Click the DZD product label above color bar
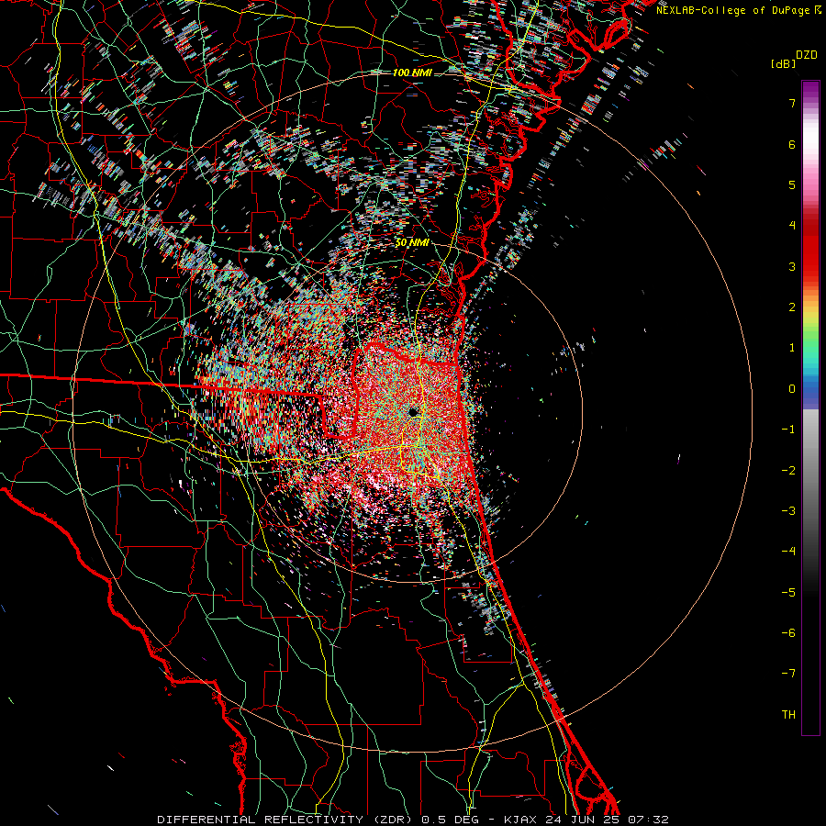The image size is (826, 826). point(807,55)
